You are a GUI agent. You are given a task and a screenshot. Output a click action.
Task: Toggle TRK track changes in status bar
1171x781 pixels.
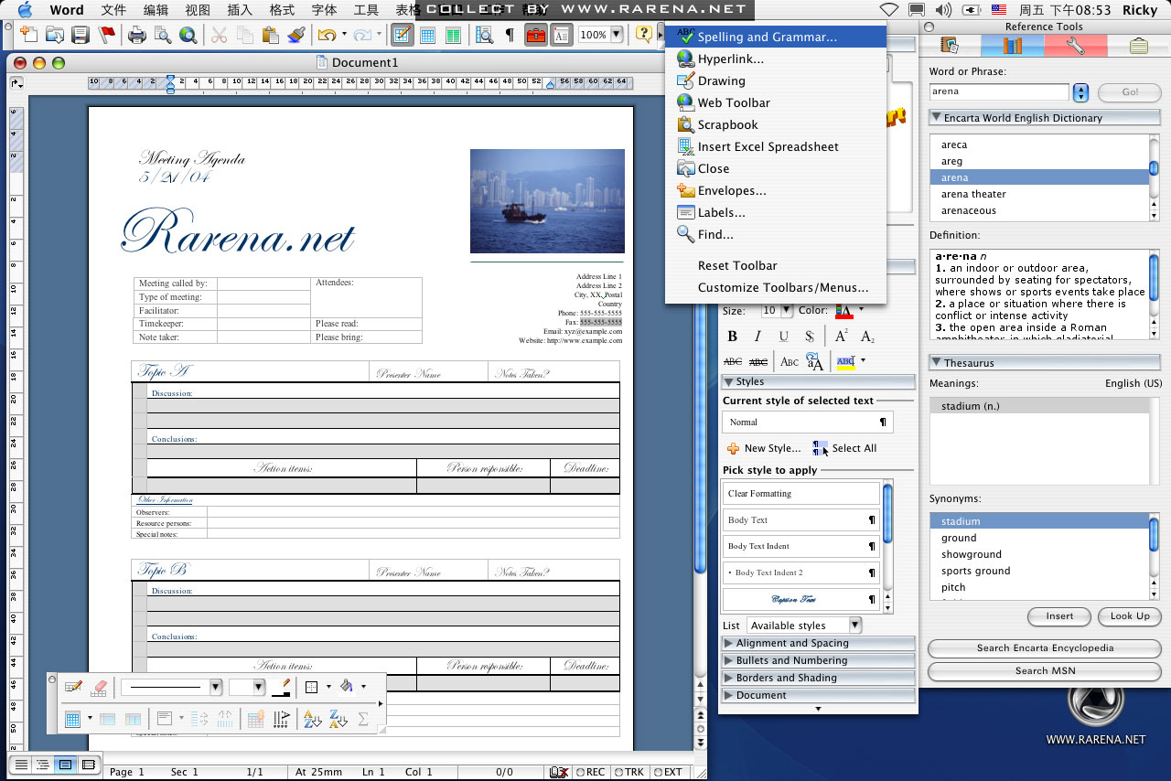point(629,772)
